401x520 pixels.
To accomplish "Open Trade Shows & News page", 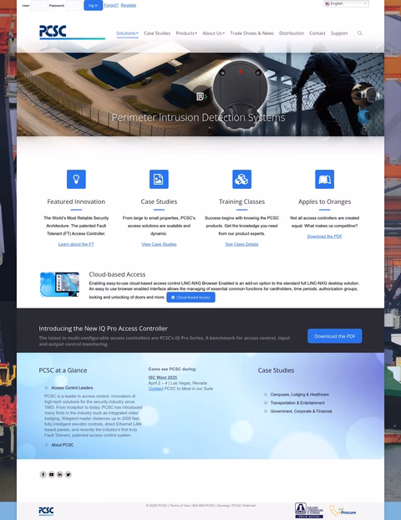I will (x=251, y=33).
